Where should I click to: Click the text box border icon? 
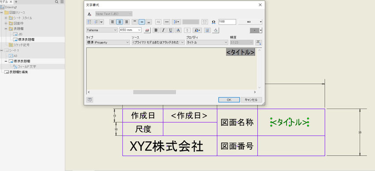tap(207, 30)
